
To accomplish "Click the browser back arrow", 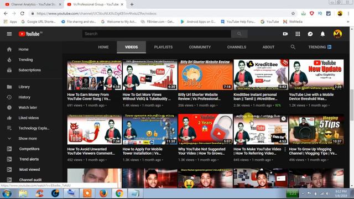I will pos(6,13).
